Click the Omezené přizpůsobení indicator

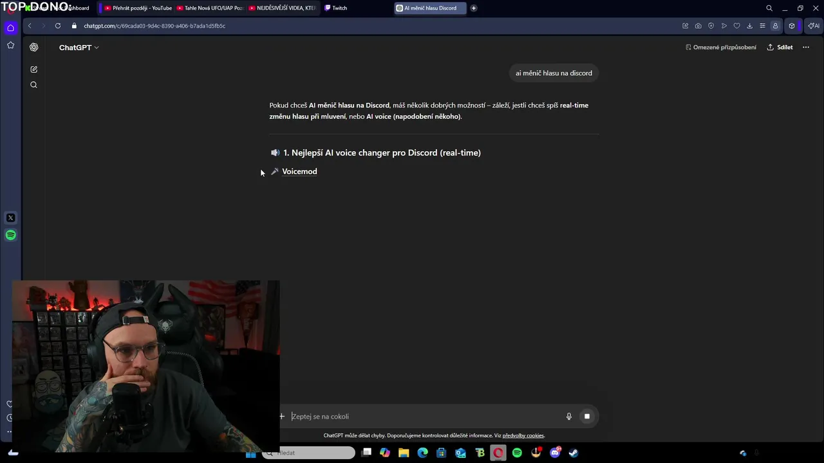pos(720,47)
